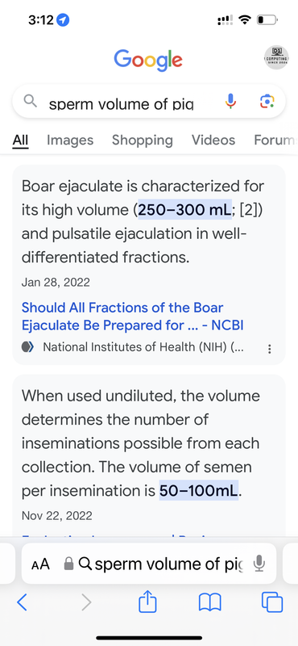Switch to Images tab
The height and width of the screenshot is (646, 298).
click(x=70, y=140)
